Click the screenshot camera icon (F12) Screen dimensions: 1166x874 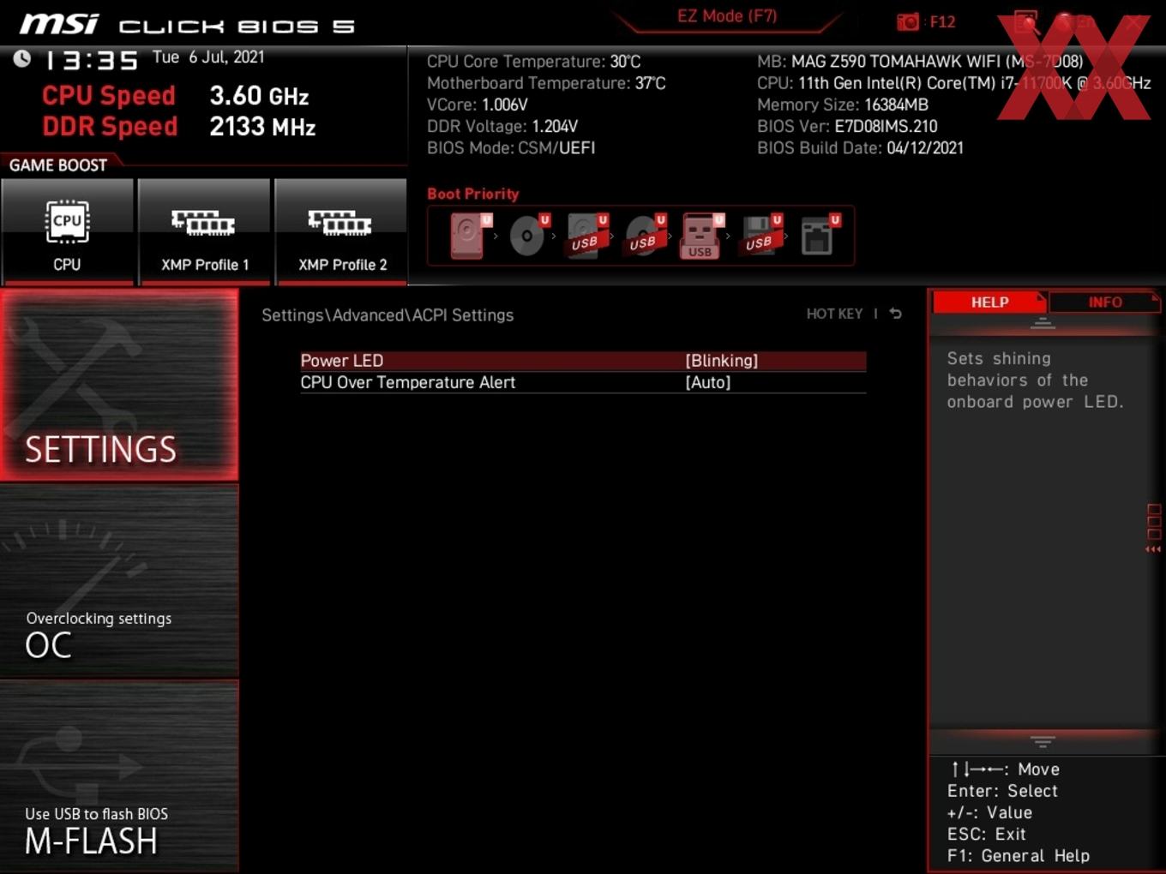[907, 21]
